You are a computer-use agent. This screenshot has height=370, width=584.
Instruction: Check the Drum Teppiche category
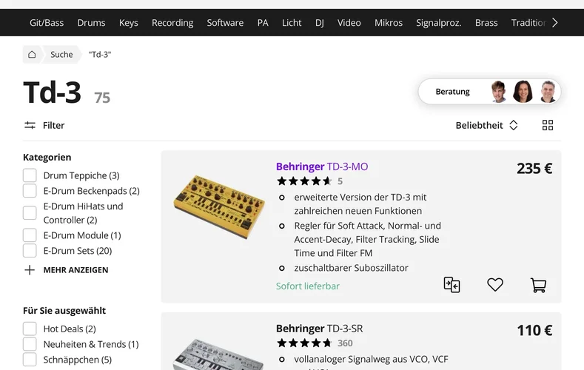[30, 175]
